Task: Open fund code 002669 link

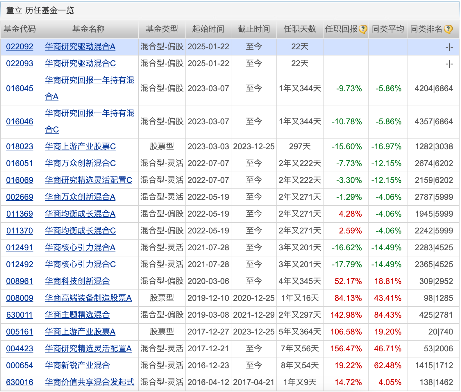Action: point(19,197)
